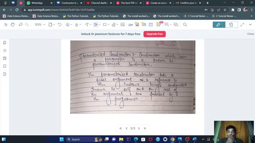
Task: Switch to annotate edit mode
Action: (x=219, y=25)
